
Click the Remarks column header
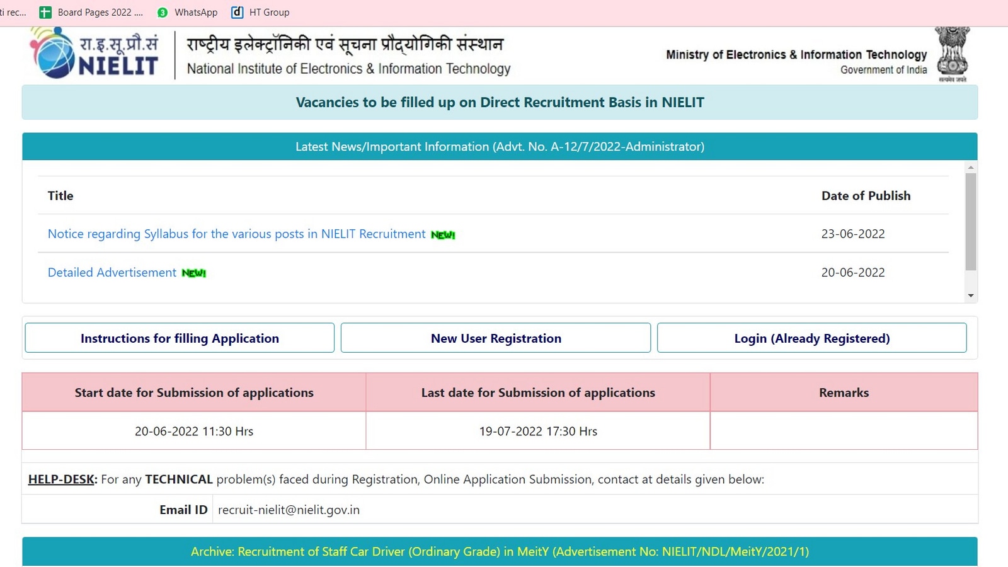844,392
